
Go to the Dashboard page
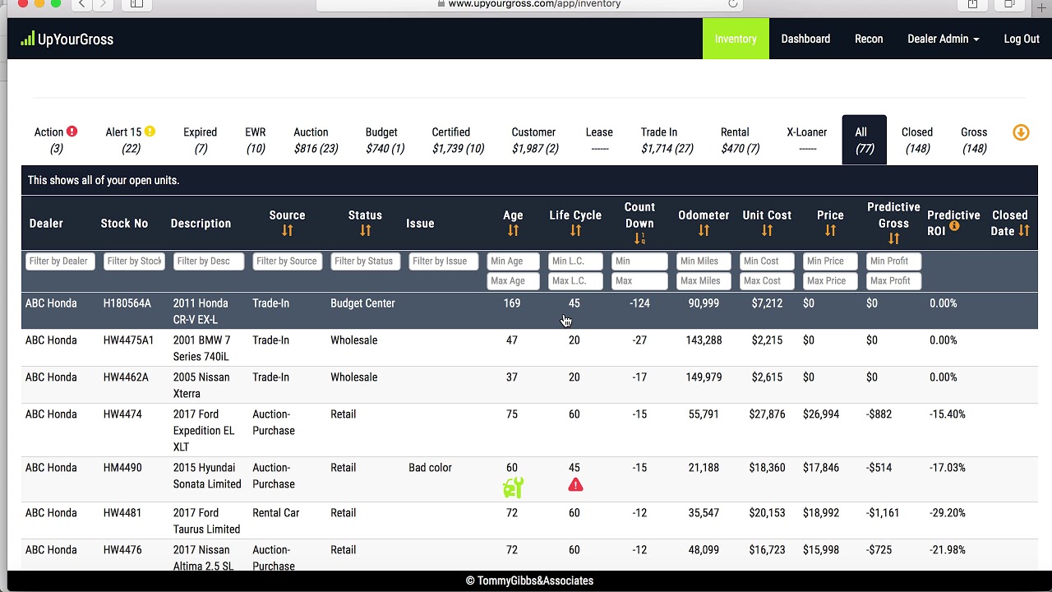[x=805, y=39]
